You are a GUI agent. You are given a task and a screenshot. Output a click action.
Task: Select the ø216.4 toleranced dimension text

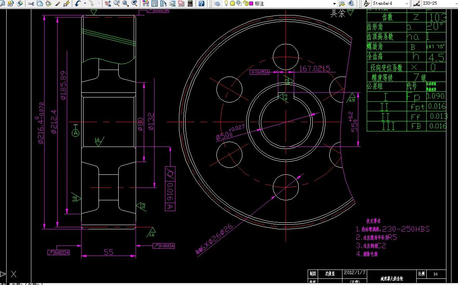coord(41,123)
